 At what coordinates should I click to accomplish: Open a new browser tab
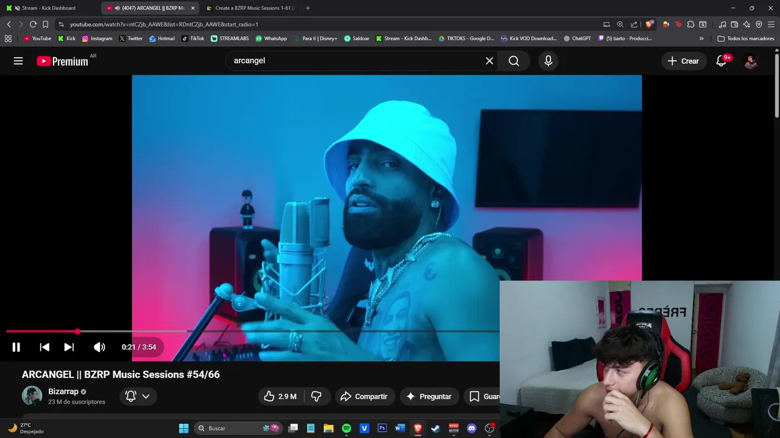point(308,8)
